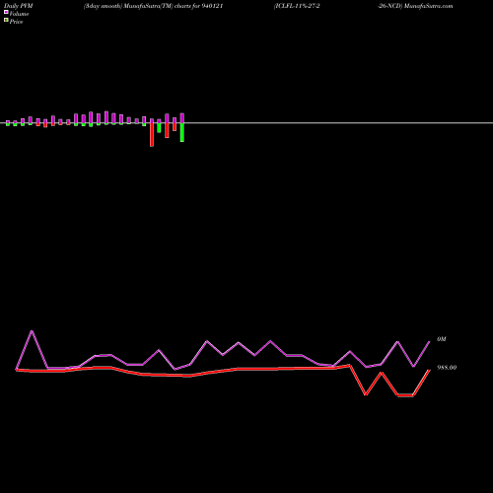Click the 'Daily PVM' title text
This screenshot has height=493, width=493.
(x=19, y=6)
